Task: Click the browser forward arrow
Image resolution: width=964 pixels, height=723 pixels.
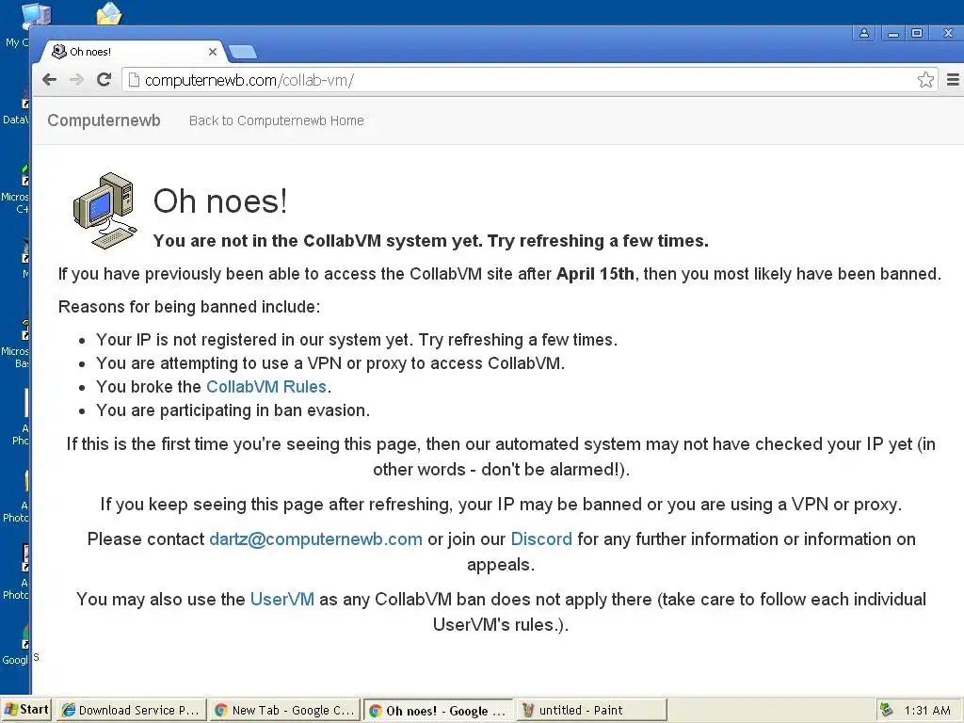Action: (77, 80)
